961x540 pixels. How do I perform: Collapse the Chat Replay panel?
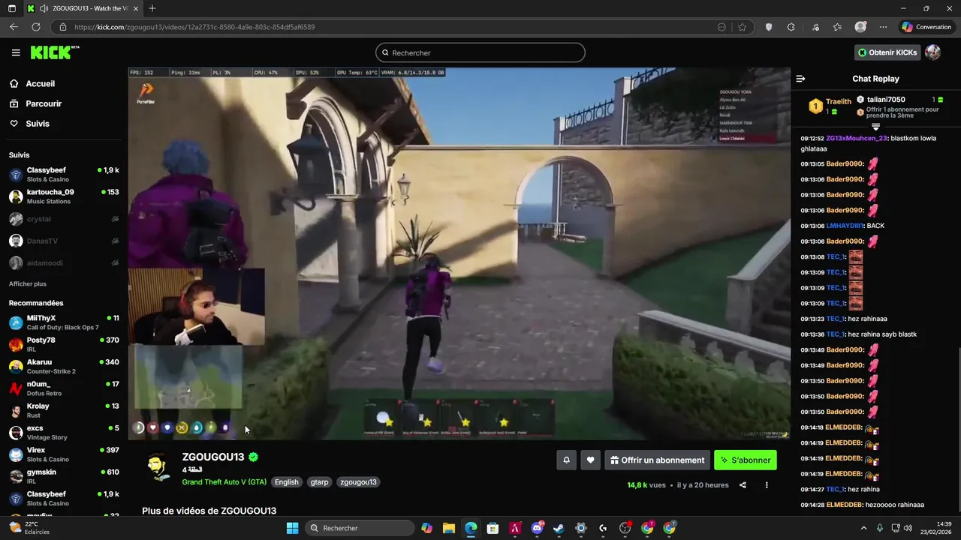tap(800, 79)
